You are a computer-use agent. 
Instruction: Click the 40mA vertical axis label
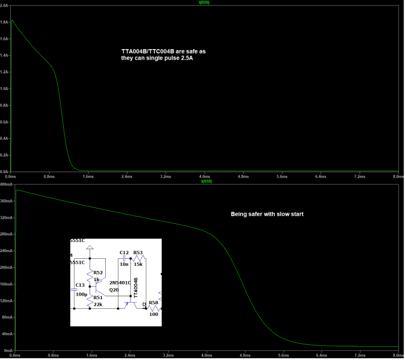click(x=7, y=334)
